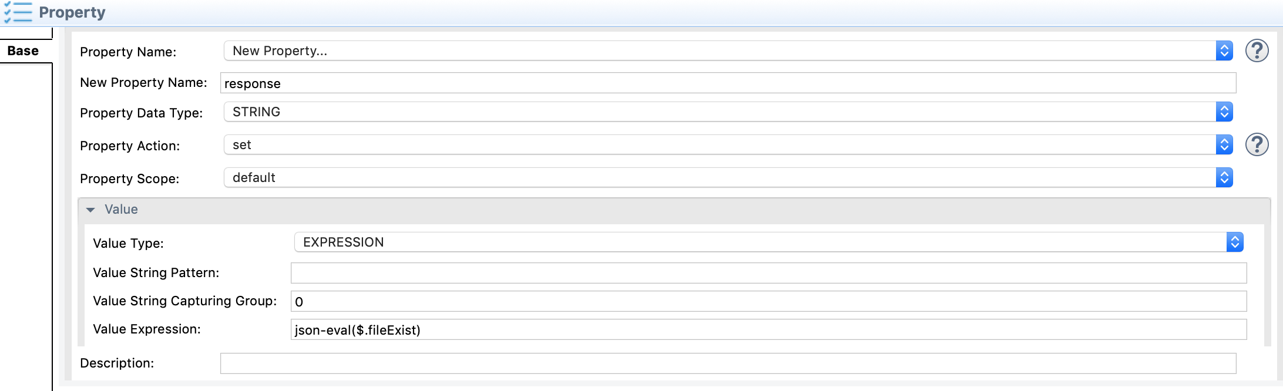Open the Property Action dropdown
This screenshot has width=1283, height=391.
(728, 145)
